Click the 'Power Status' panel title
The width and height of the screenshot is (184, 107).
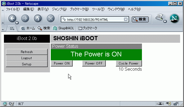coord(65,46)
